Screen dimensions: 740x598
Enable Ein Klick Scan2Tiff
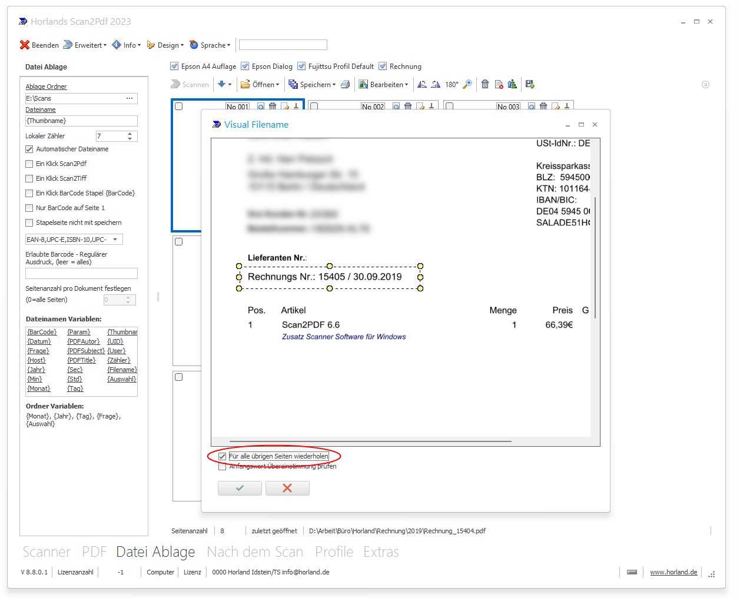coord(29,178)
